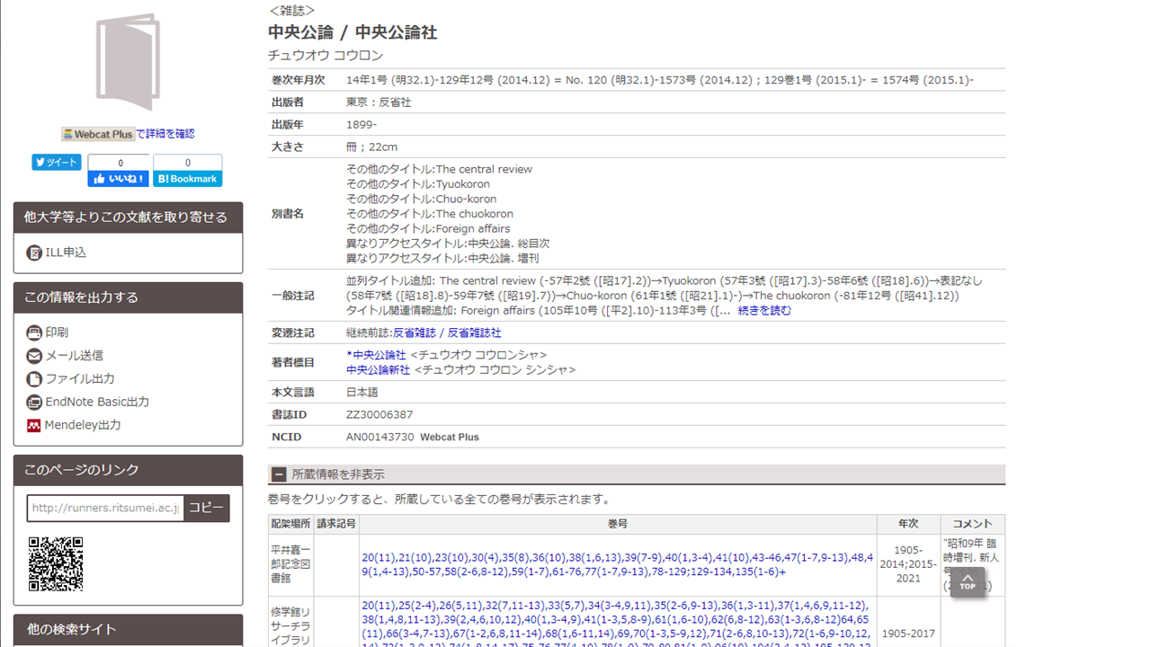Viewport: 1151px width, 647px height.
Task: Click the title 中央公論 / 中央公論社
Action: click(352, 32)
